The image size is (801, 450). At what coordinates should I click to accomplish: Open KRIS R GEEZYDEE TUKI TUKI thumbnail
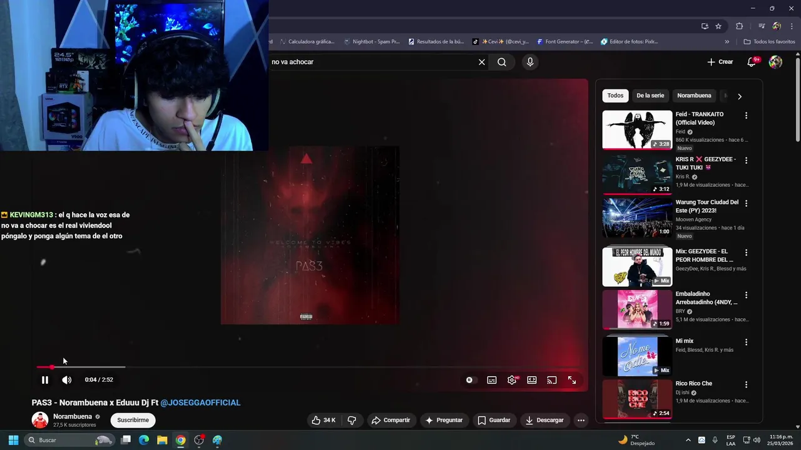pos(637,174)
